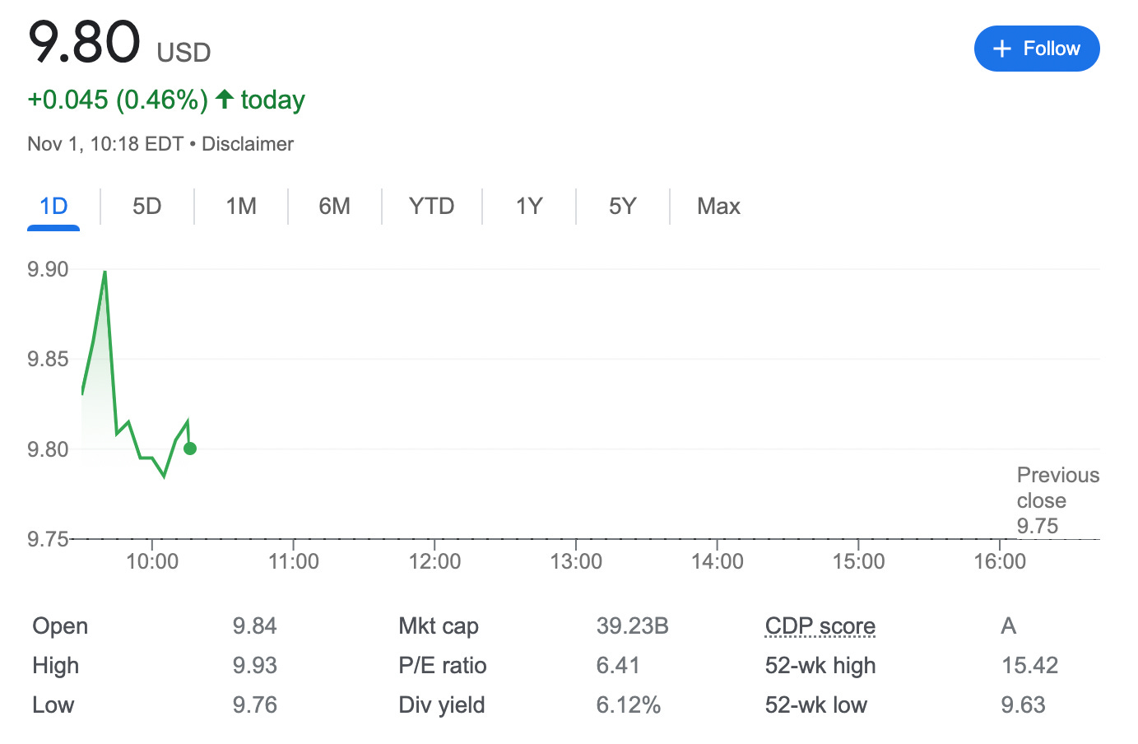Switch to the 5Y chart tab
This screenshot has height=744, width=1138.
623,206
